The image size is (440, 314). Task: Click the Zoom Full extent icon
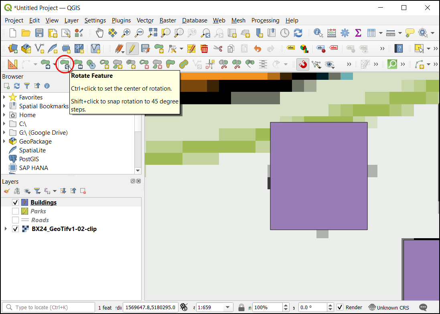tap(152, 32)
